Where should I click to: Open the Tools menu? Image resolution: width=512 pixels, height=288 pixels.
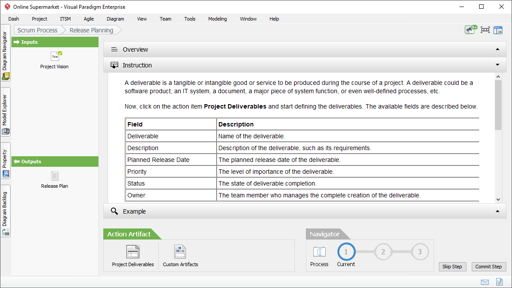tap(190, 19)
